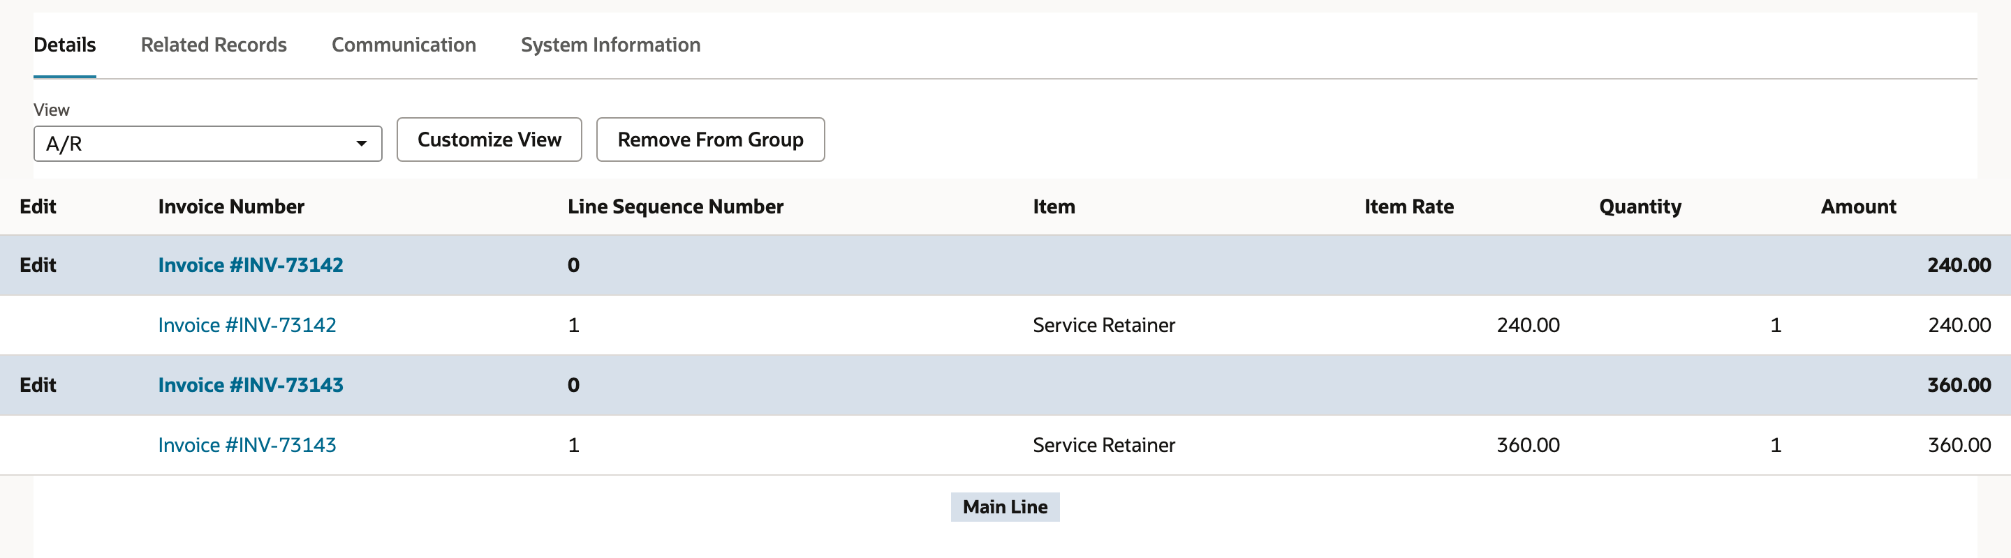This screenshot has height=558, width=2011.
Task: Open bold Invoice #INV-73142 link
Action: pos(251,265)
